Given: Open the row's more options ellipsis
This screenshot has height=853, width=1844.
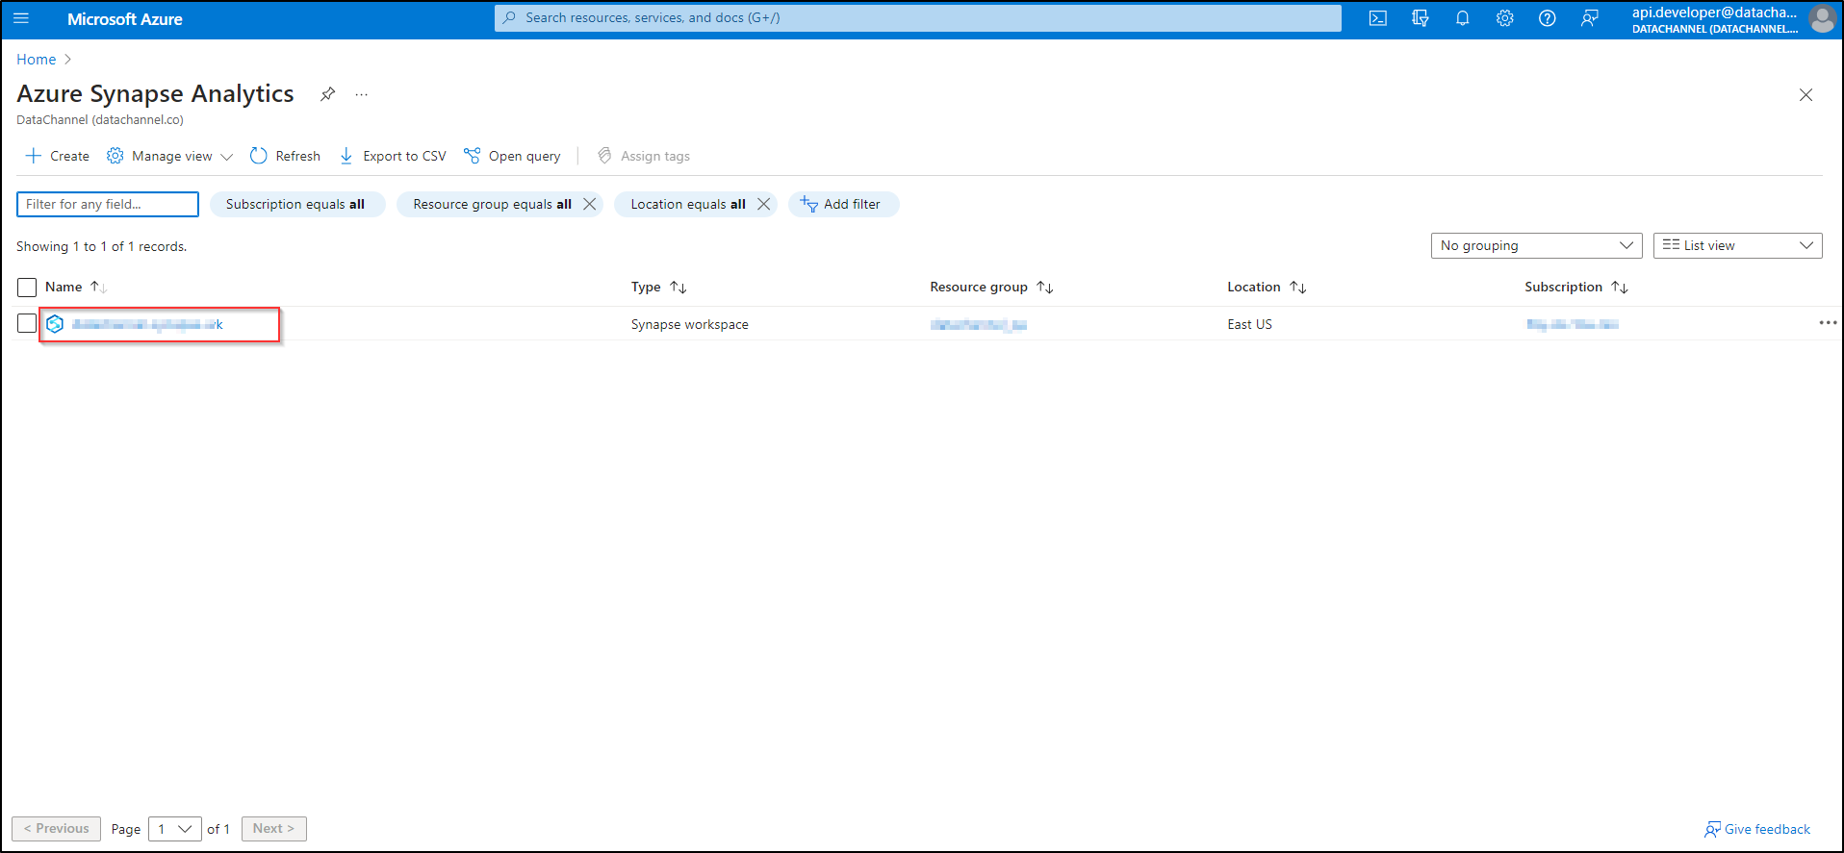Looking at the screenshot, I should 1828,323.
